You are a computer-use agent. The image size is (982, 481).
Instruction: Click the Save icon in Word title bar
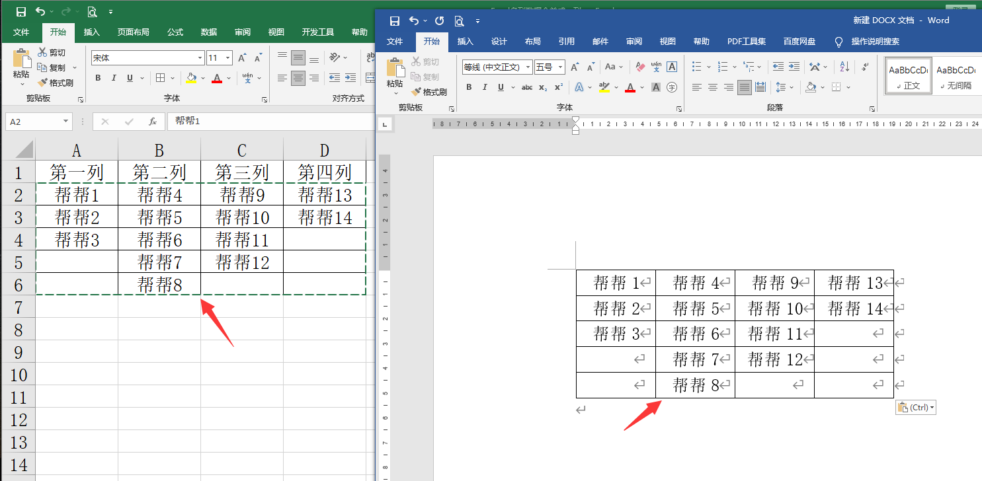tap(395, 20)
